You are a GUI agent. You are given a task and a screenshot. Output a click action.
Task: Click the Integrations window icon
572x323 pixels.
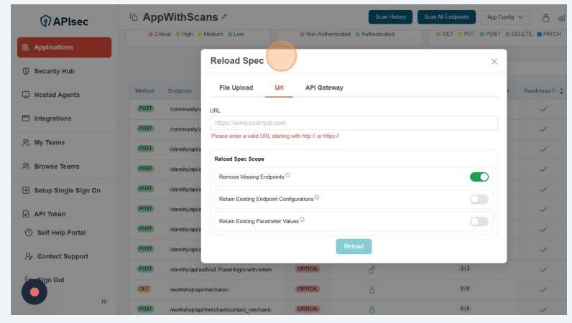(26, 118)
